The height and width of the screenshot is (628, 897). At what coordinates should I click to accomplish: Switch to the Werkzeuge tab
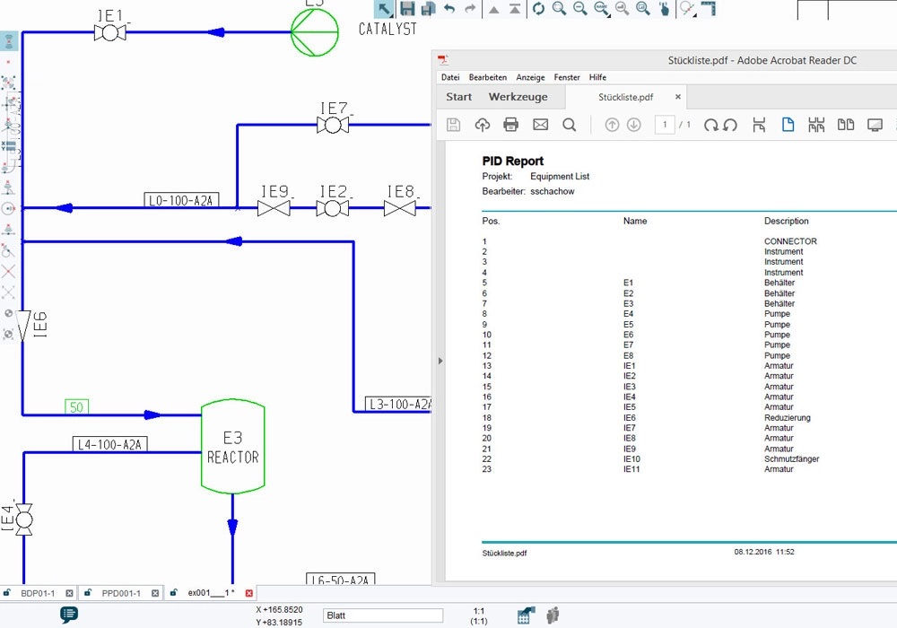518,97
